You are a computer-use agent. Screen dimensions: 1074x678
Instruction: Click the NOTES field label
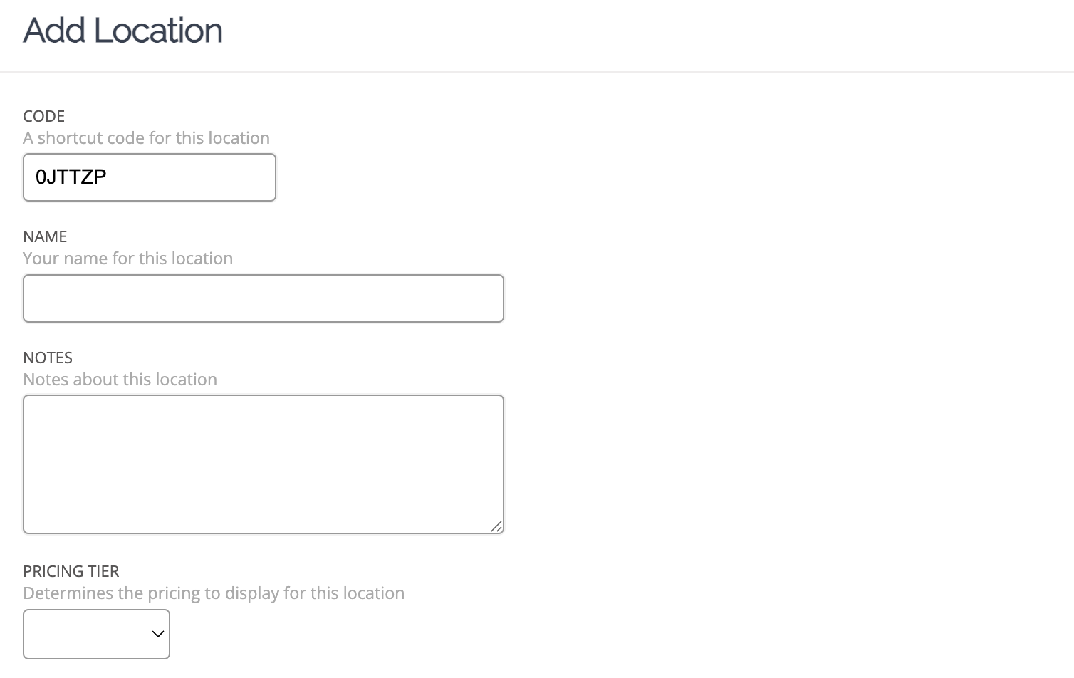click(x=48, y=358)
